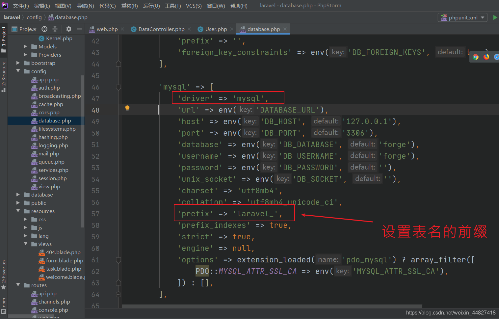Open file in Chrome browser icon
The height and width of the screenshot is (319, 499).
click(x=476, y=57)
